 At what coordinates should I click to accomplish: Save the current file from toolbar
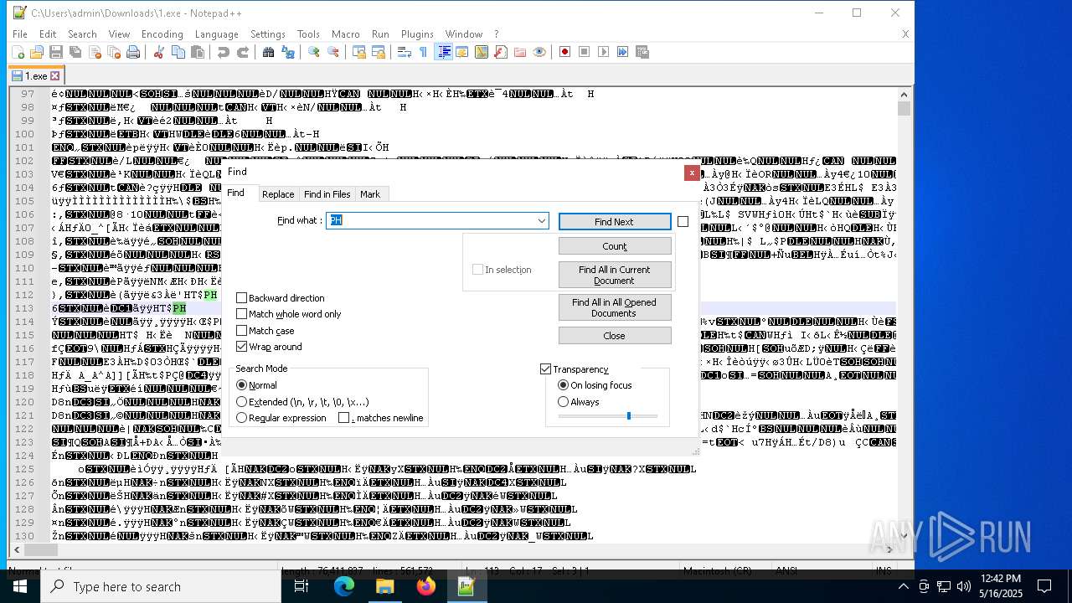tap(56, 52)
